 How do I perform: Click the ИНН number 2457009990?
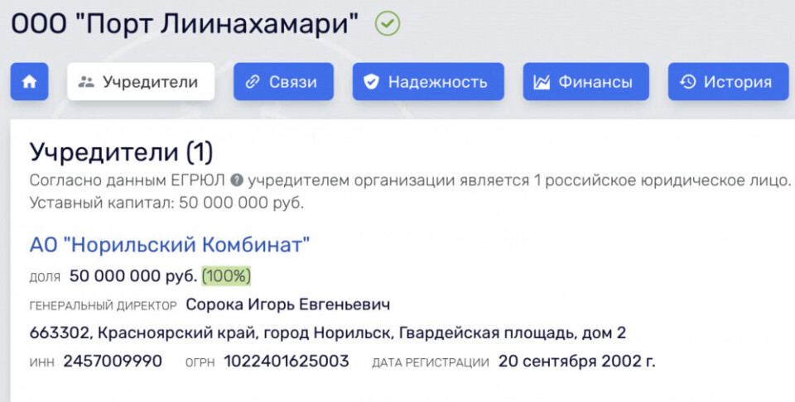[x=113, y=361]
